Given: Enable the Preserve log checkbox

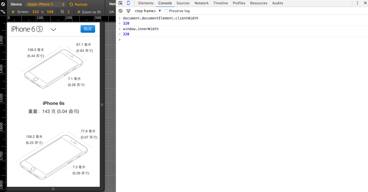Looking at the screenshot, I should pyautogui.click(x=166, y=11).
